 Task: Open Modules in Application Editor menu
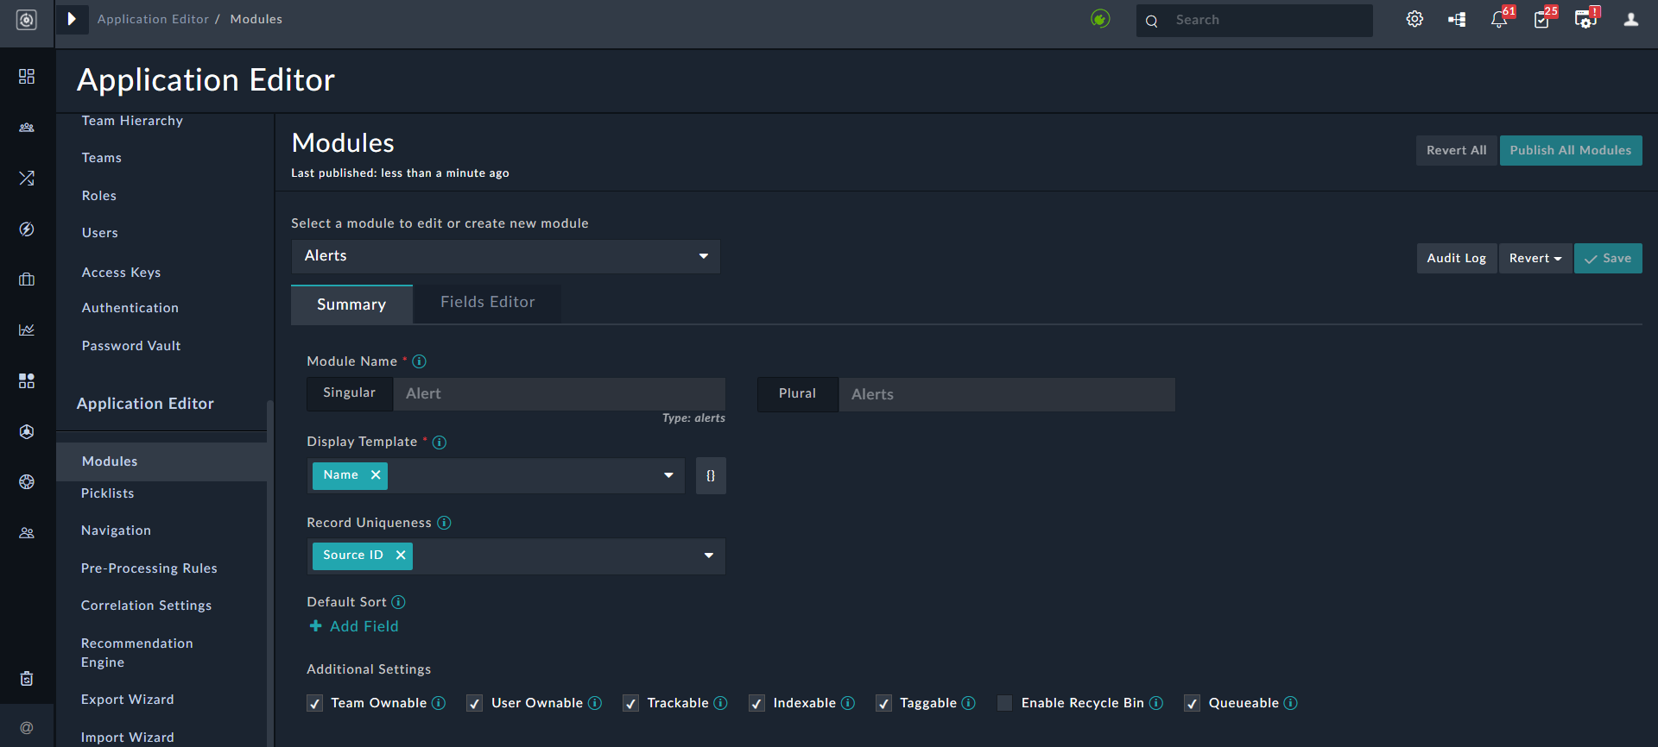pos(161,461)
